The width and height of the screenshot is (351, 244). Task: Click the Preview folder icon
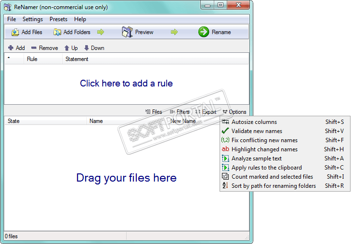[x=127, y=32]
